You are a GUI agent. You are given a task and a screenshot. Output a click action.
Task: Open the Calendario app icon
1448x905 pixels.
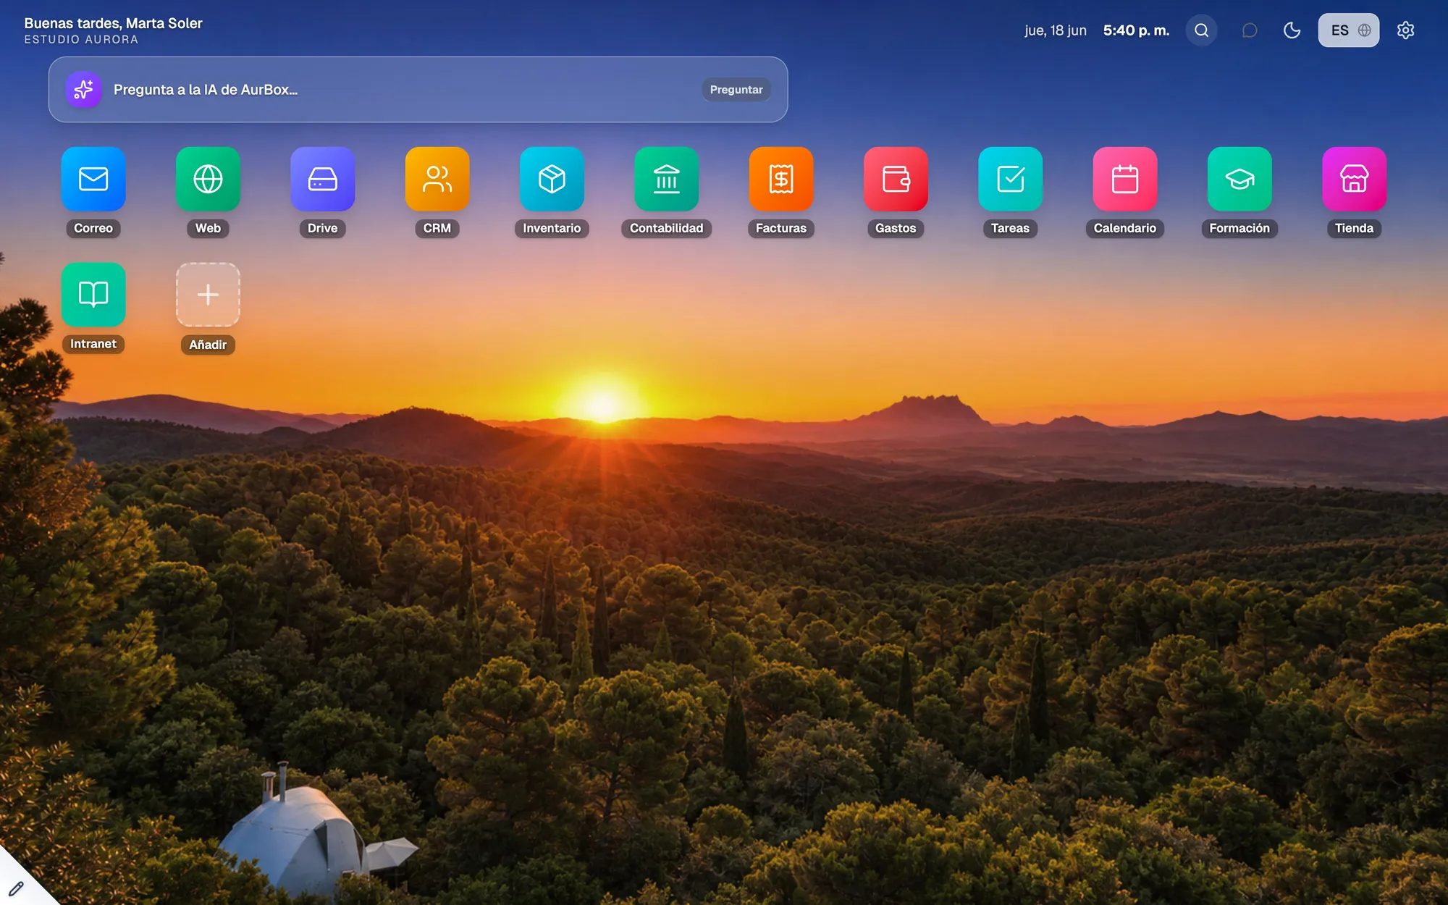pos(1125,179)
